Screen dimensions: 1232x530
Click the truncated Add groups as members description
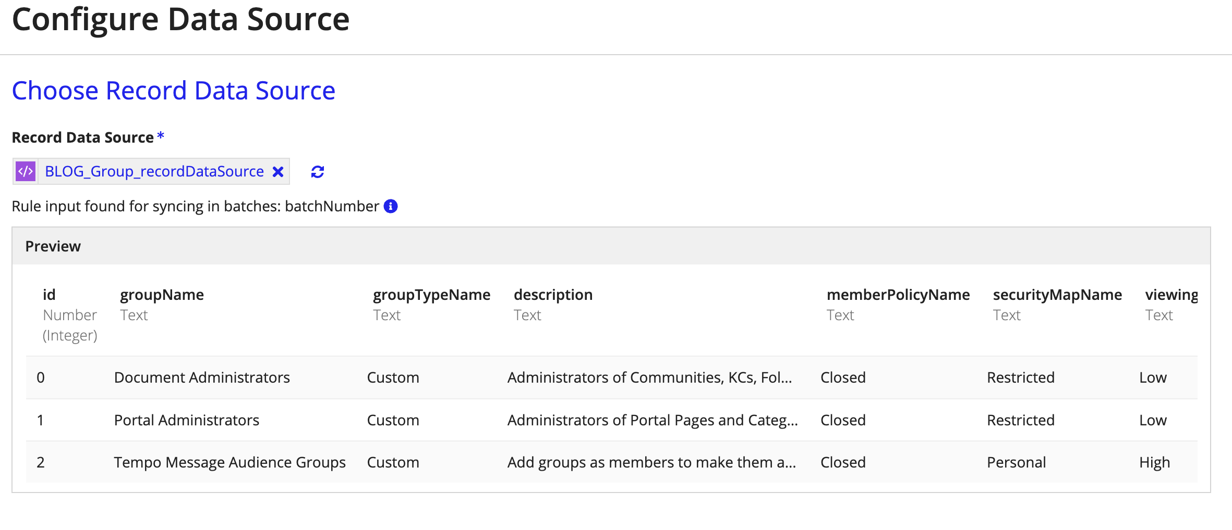[x=651, y=462]
